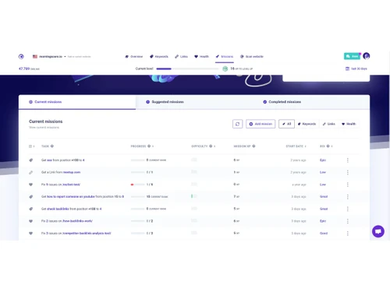Sort by the Progress column
Screen dimensions: 390x292
pyautogui.click(x=153, y=146)
